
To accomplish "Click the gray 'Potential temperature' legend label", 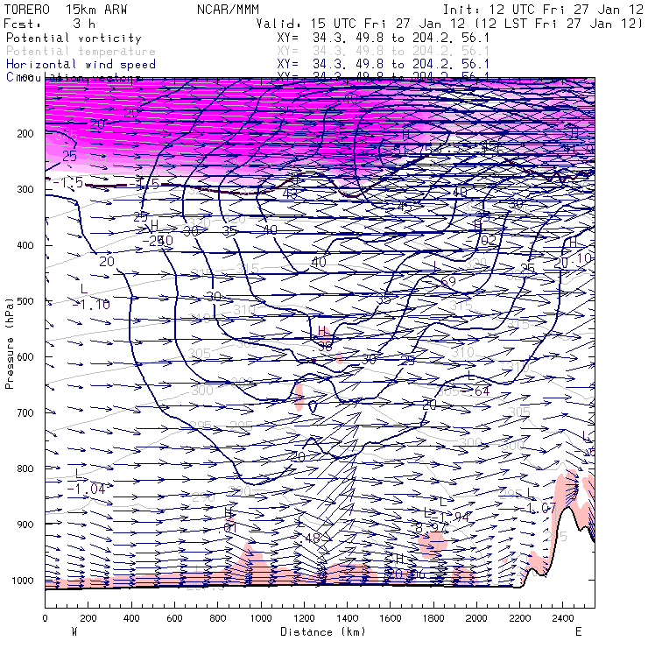I will point(81,52).
